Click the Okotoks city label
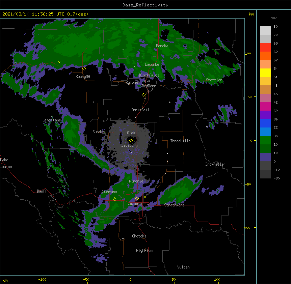Screen dimensions: 291x284 click(139, 236)
